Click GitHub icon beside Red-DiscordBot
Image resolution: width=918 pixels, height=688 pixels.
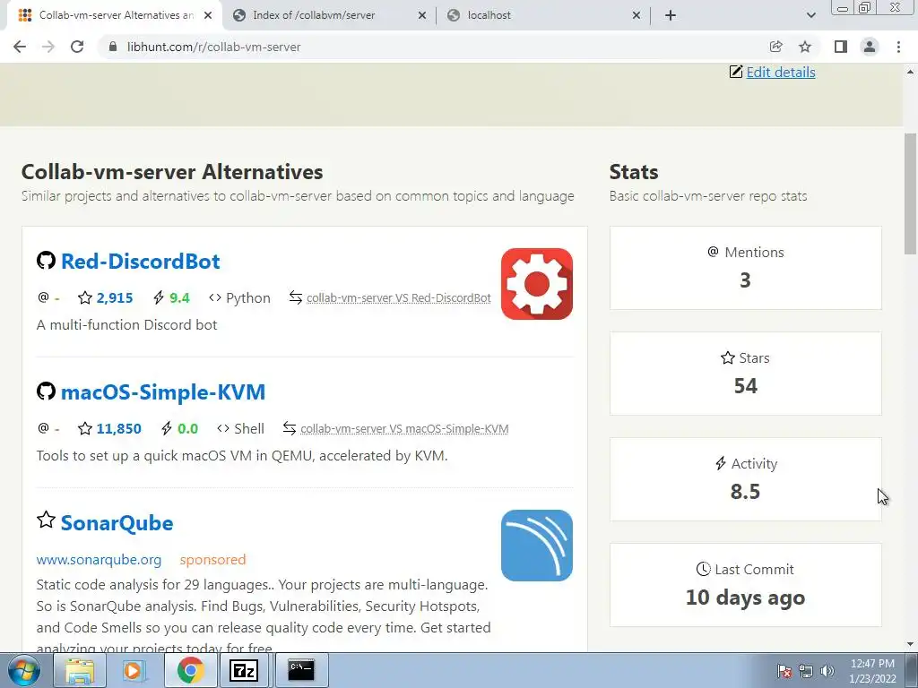[x=46, y=261]
